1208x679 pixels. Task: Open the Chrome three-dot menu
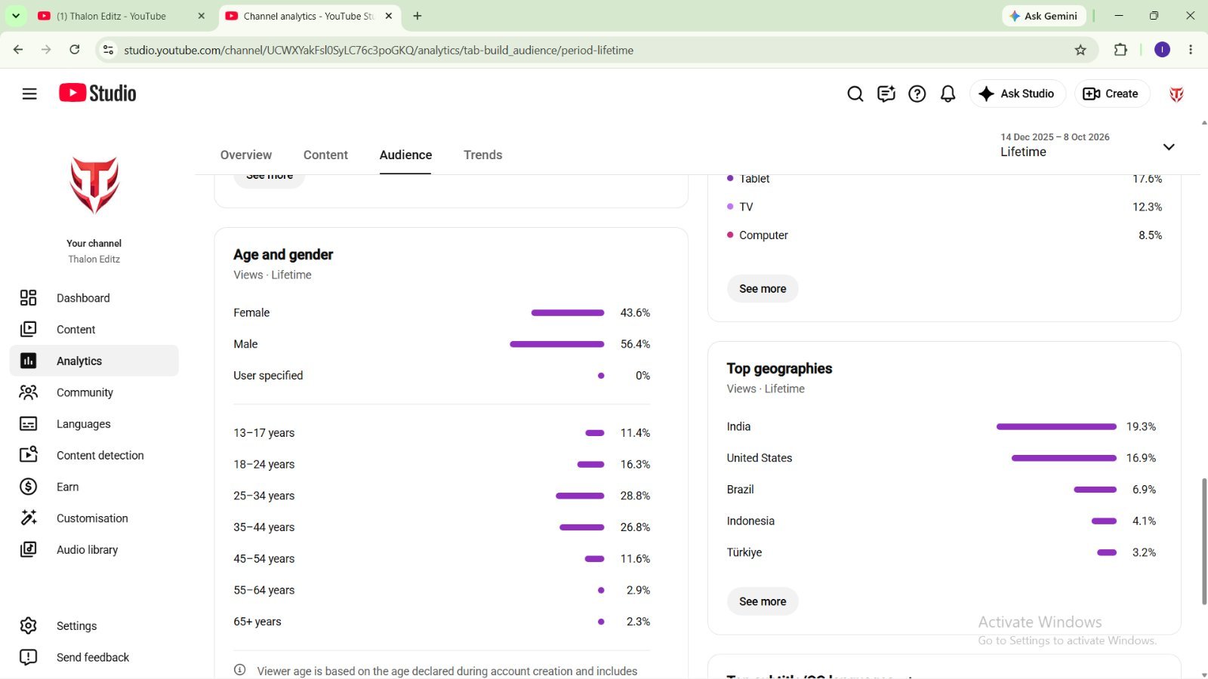pos(1191,50)
